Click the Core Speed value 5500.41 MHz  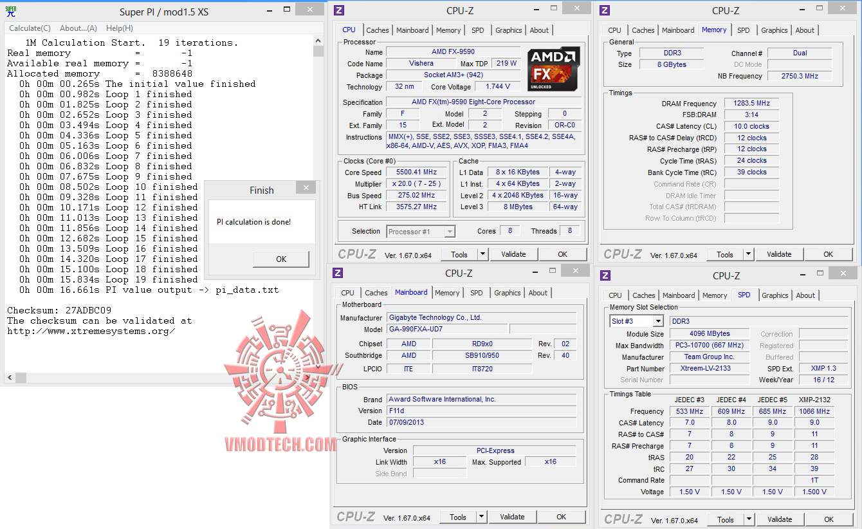417,172
